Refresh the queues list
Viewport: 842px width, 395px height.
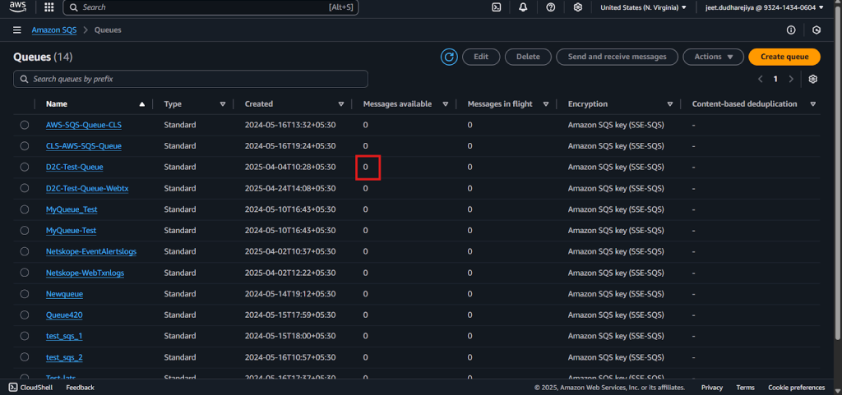point(449,57)
